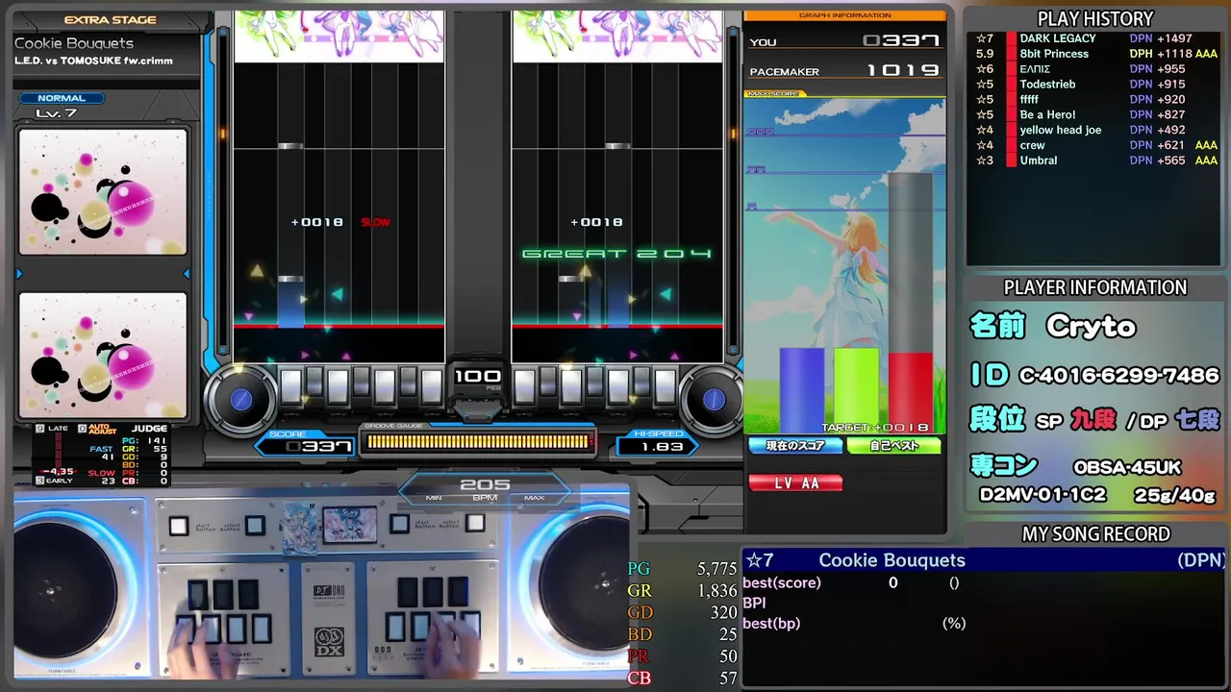Click the PLAYER INFORMATION heading
This screenshot has width=1231, height=692.
click(1094, 287)
